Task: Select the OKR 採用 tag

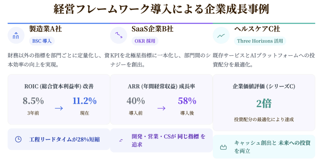Action: [x=145, y=41]
